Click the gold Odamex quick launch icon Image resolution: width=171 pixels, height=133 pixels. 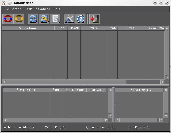click(19, 19)
